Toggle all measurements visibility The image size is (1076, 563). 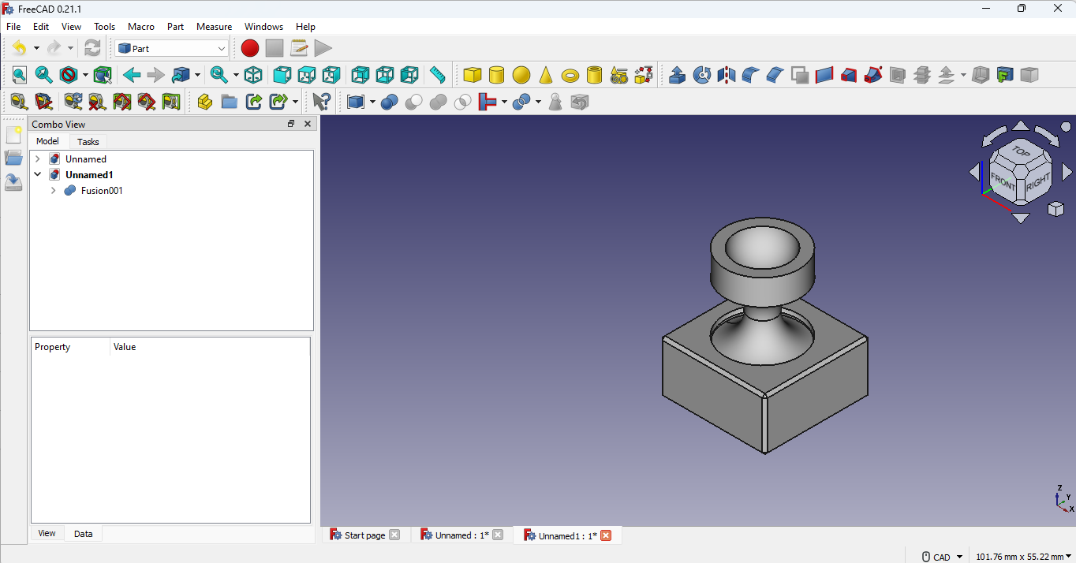pos(121,102)
